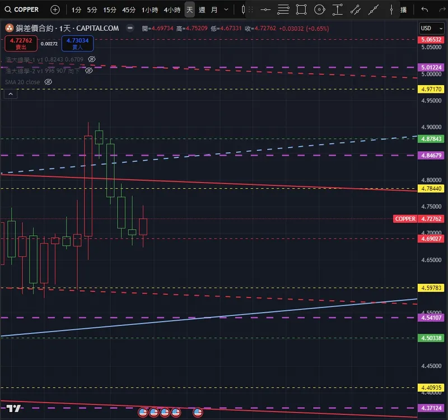Click the 播 replay button
448x420 pixels.
tap(403, 10)
